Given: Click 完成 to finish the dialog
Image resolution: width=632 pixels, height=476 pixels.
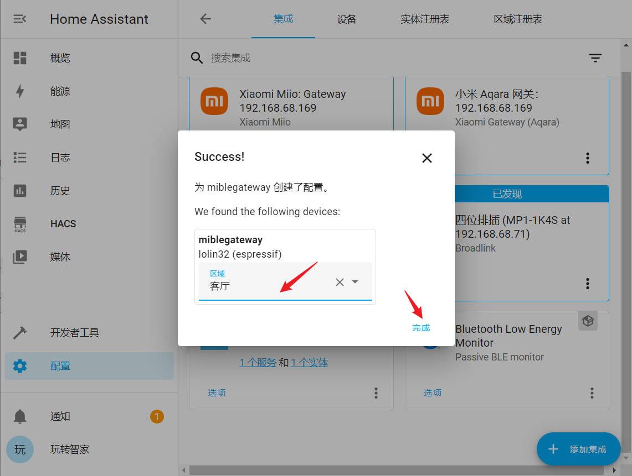Looking at the screenshot, I should click(x=421, y=328).
